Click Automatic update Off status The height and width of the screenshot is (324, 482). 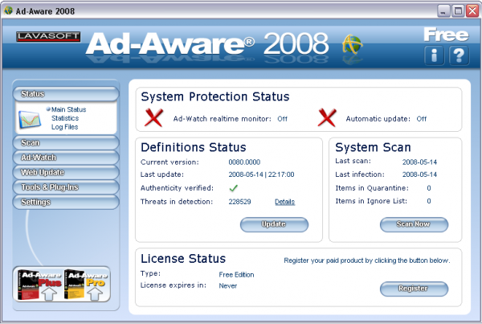click(x=422, y=119)
